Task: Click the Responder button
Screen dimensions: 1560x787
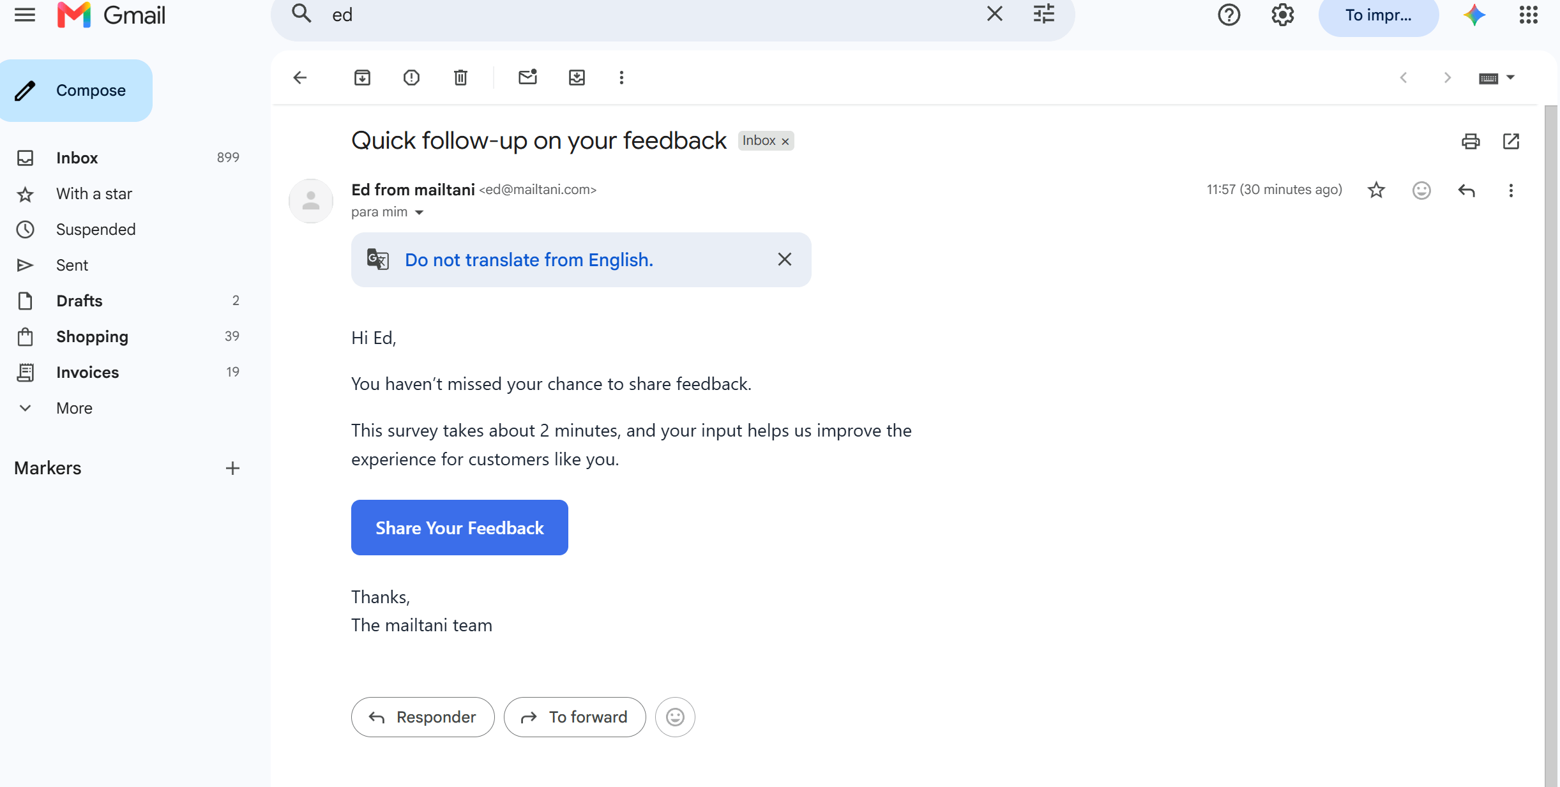Action: click(x=423, y=717)
